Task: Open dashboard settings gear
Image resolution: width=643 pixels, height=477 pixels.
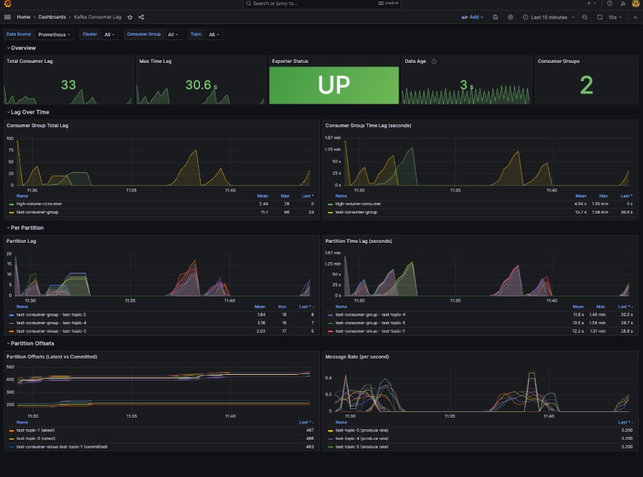Action: pos(510,17)
